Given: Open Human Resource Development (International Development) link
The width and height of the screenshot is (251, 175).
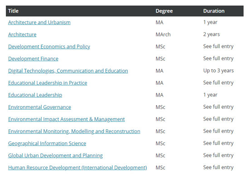Looking at the screenshot, I should 77,167.
